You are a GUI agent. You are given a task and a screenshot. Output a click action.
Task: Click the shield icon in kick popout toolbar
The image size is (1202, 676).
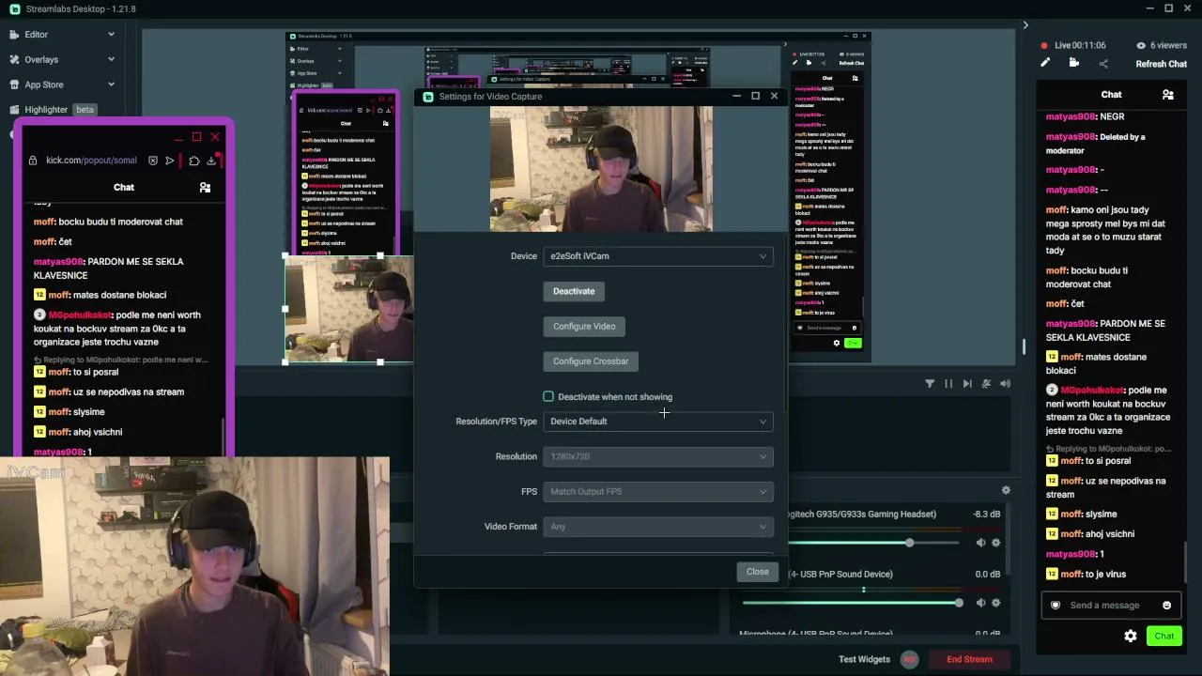(153, 161)
